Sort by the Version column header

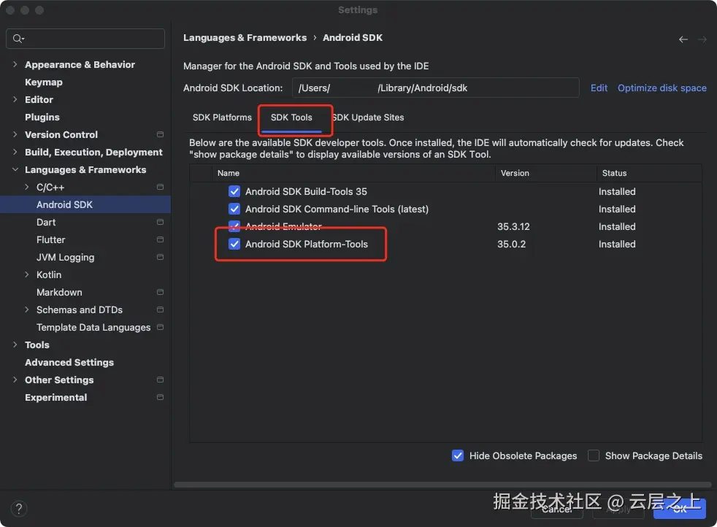click(x=545, y=173)
